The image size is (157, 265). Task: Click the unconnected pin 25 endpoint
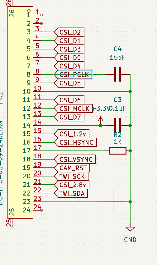point(12,227)
